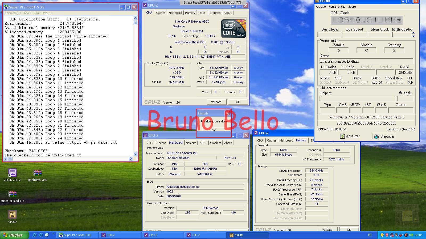Click Core Voltage value 1.640 V

coord(210,36)
